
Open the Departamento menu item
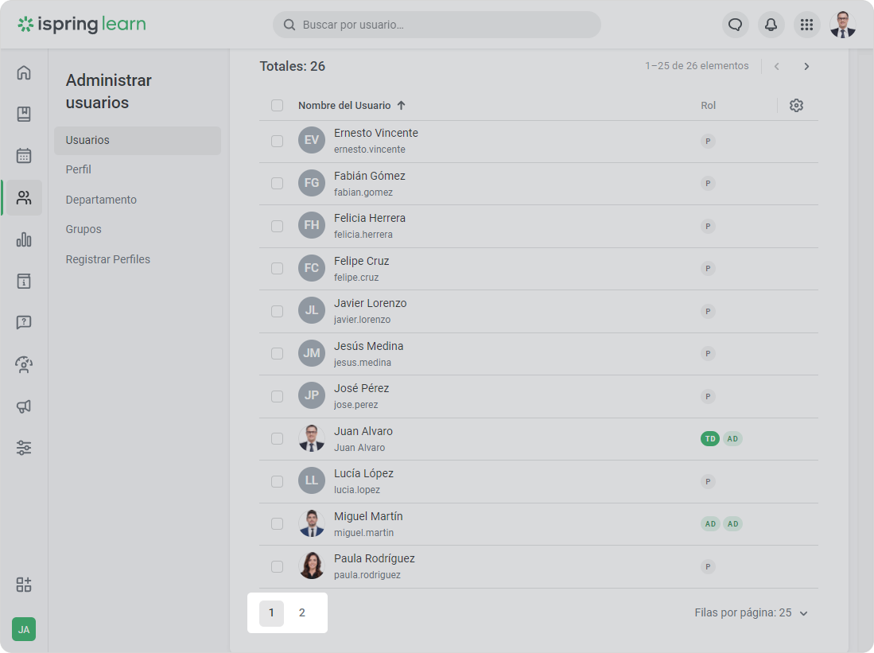(101, 200)
